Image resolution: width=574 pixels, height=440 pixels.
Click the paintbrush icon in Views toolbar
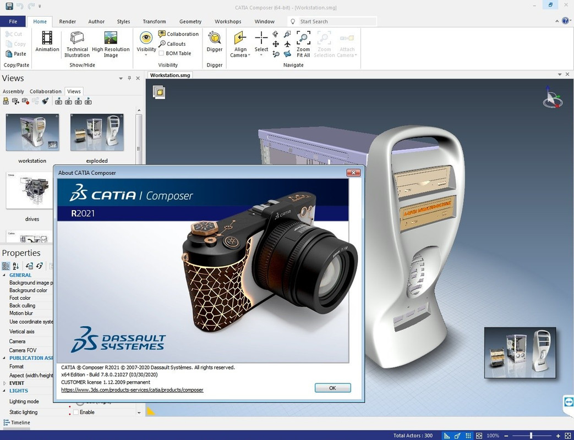pyautogui.click(x=45, y=101)
